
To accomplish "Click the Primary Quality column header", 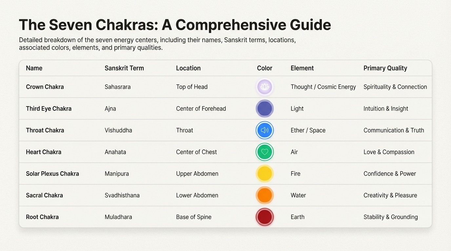I will pyautogui.click(x=385, y=68).
